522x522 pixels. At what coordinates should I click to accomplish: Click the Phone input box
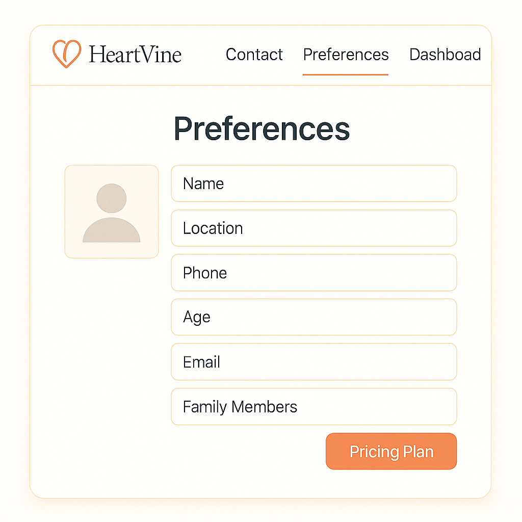(x=314, y=273)
